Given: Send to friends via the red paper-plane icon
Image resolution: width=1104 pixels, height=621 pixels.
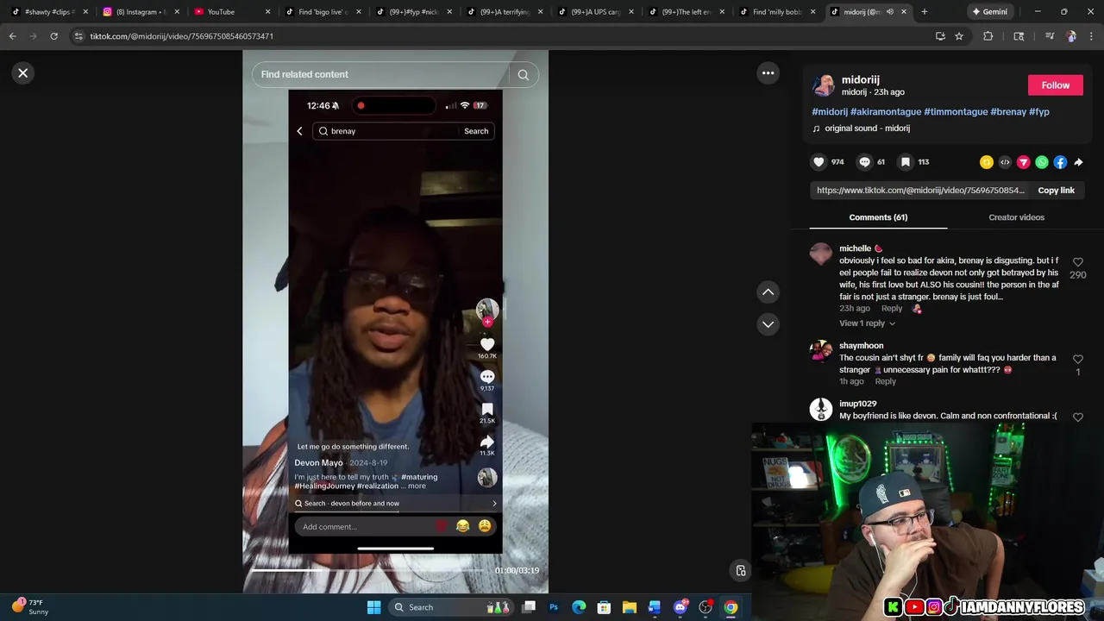Looking at the screenshot, I should tap(1023, 162).
